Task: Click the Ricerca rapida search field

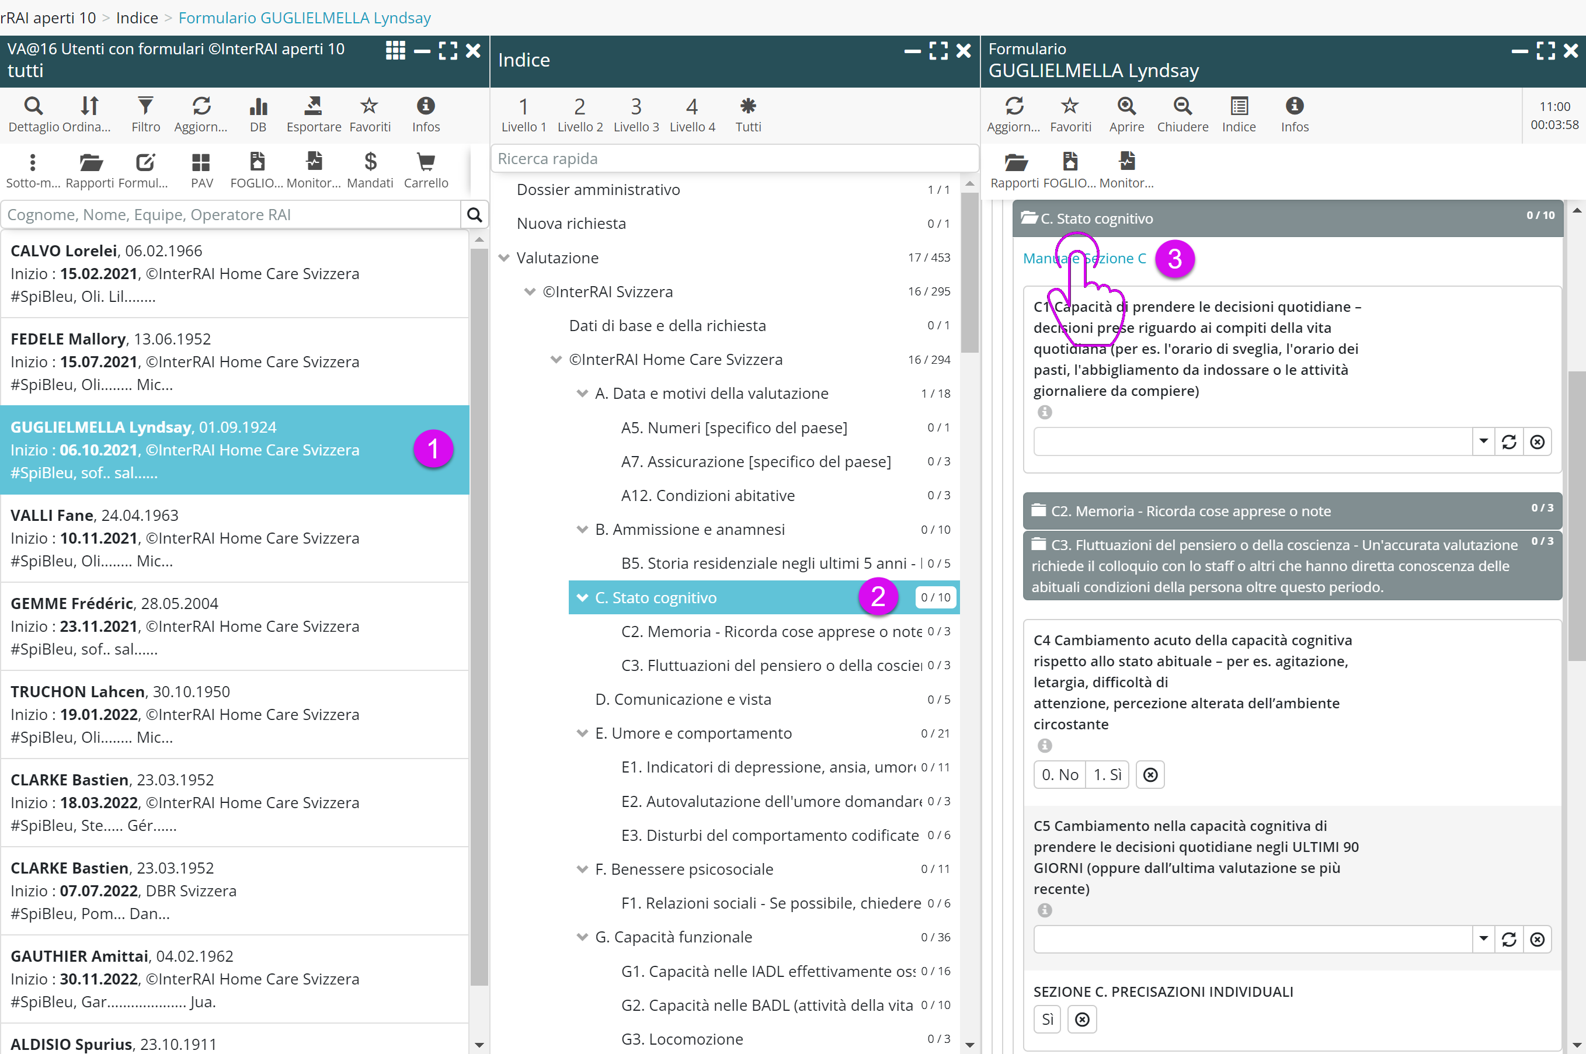Action: click(x=734, y=159)
